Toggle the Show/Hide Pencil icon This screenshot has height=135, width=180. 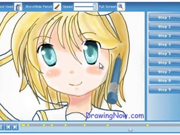coord(57,7)
